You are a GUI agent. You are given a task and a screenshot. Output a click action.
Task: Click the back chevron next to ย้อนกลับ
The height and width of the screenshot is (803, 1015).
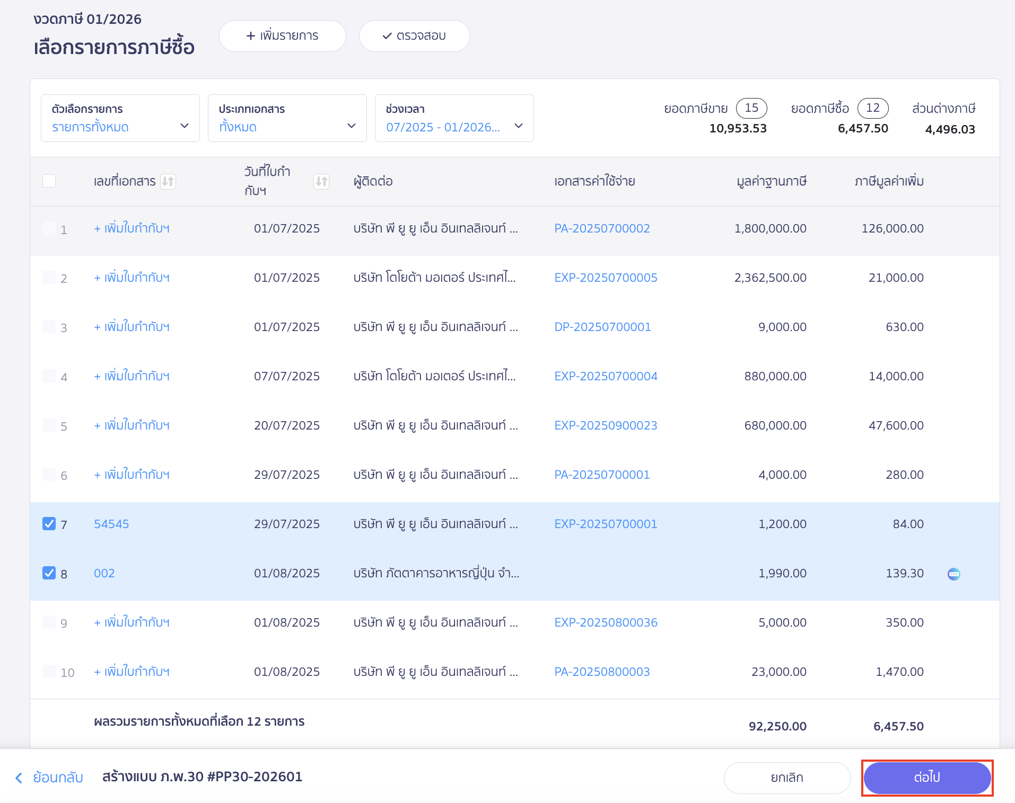19,778
